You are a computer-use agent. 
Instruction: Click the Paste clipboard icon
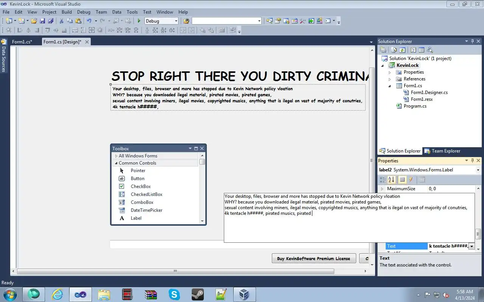(x=78, y=21)
